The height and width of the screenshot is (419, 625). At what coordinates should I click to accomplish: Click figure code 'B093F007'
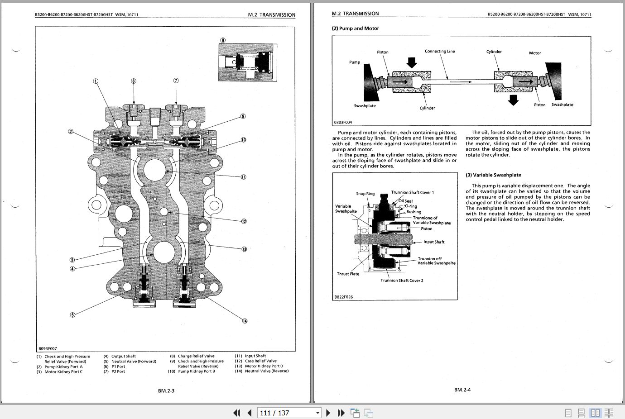pos(48,349)
